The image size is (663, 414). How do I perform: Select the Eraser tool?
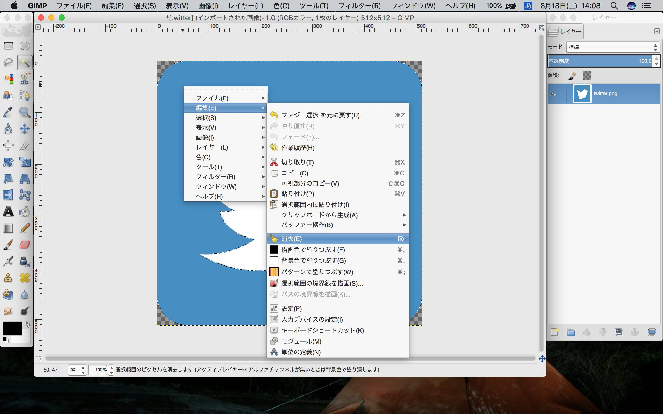click(x=24, y=245)
